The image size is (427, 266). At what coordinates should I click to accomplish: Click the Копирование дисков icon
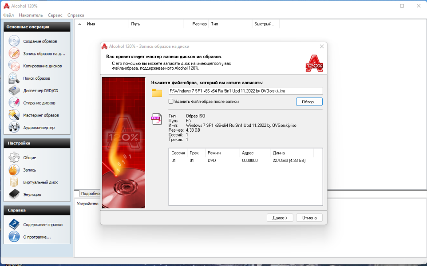click(14, 66)
